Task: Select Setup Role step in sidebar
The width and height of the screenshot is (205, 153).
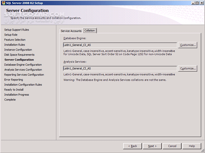Action: [11, 35]
